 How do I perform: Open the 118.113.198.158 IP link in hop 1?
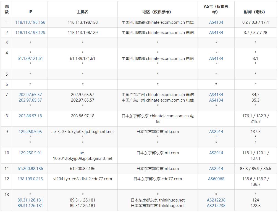coord(30,22)
